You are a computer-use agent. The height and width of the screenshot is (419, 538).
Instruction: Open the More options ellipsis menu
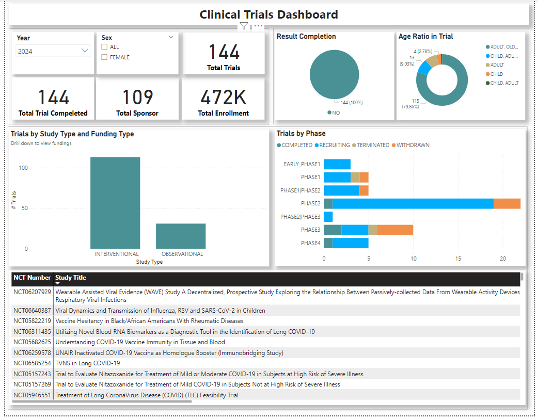point(258,26)
